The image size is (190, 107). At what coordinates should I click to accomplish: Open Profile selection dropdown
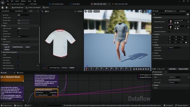coord(161,69)
